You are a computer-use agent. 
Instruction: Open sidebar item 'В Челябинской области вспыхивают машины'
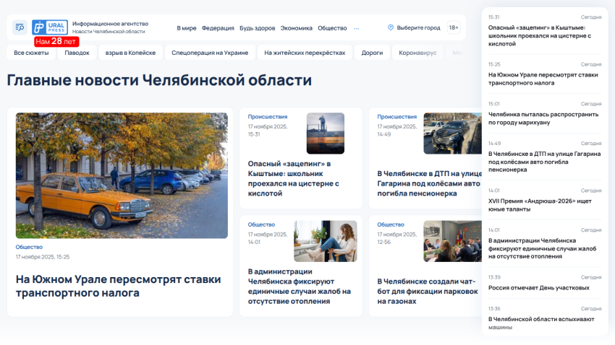tap(541, 323)
